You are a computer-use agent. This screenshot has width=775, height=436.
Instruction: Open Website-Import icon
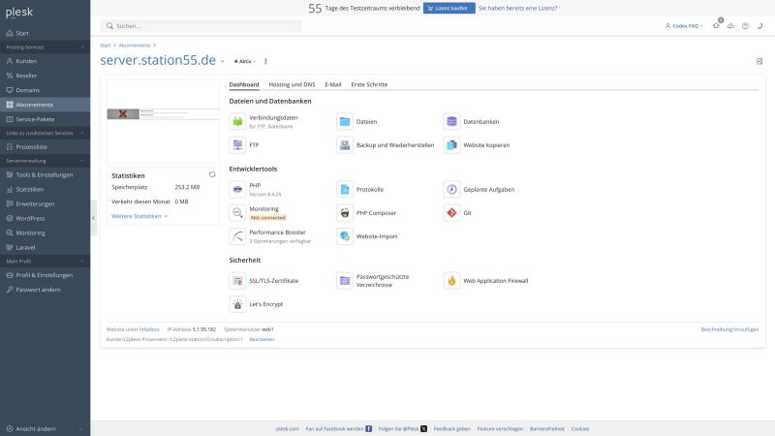pos(345,236)
